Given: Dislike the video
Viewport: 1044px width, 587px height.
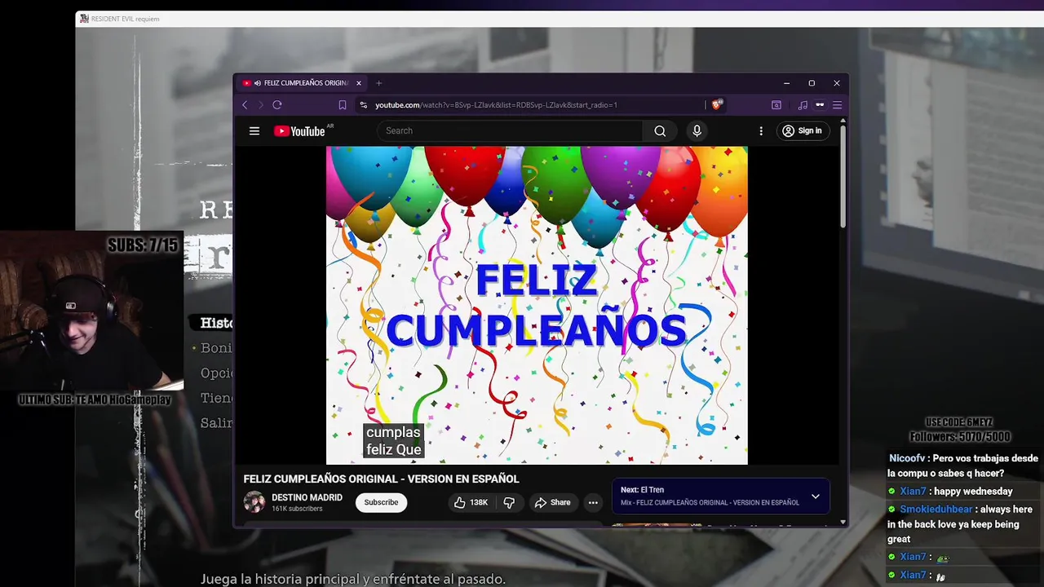Looking at the screenshot, I should pos(509,502).
